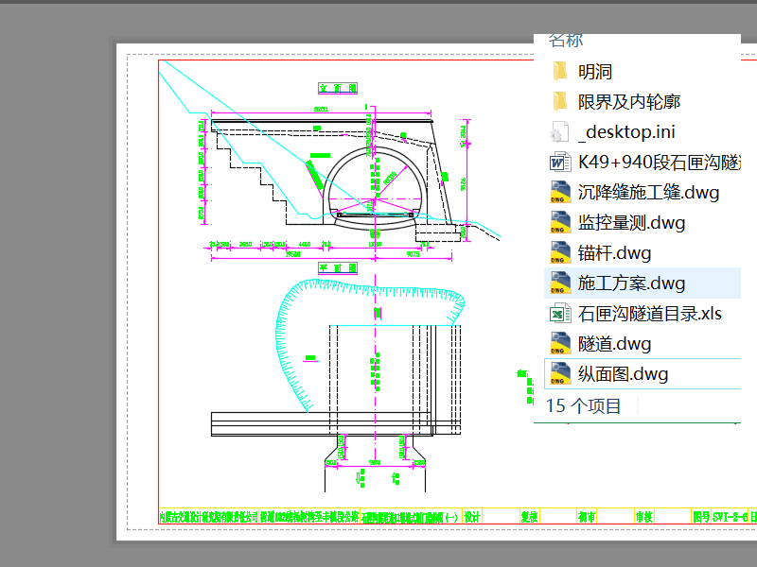Click the DWG icon of 纵面图.dwg
Screen dimensions: 757x567
pos(559,374)
